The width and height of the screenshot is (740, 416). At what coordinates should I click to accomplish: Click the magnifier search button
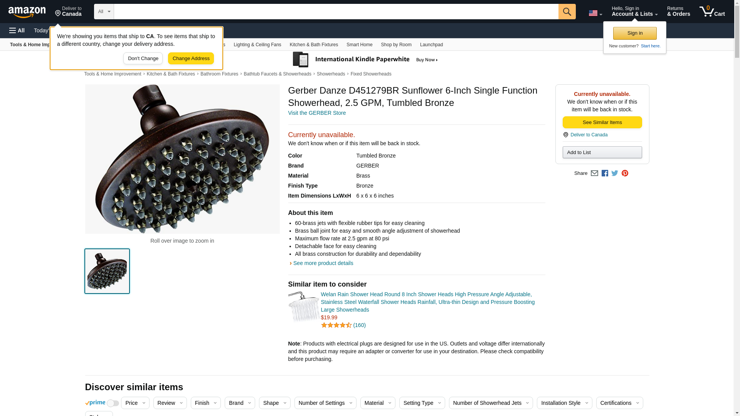pos(567,12)
